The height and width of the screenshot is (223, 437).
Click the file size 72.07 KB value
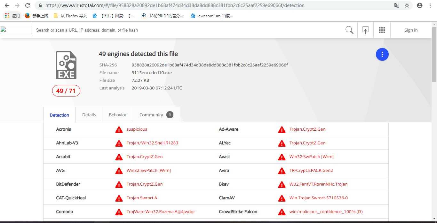140,80
